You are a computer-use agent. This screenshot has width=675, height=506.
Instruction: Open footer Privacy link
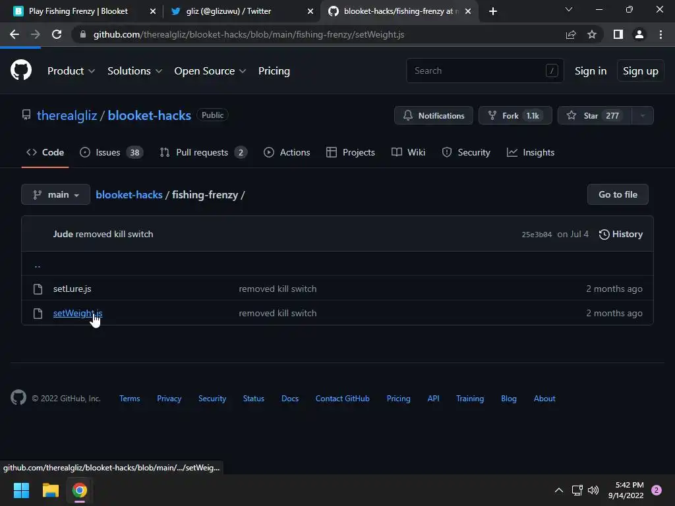[x=169, y=399]
